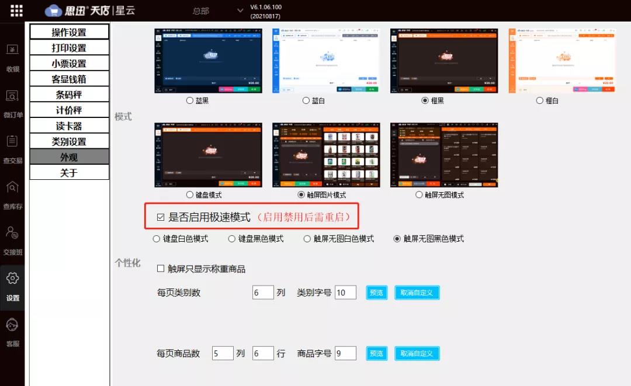Open the 微订单 micro-order panel

coord(13,105)
